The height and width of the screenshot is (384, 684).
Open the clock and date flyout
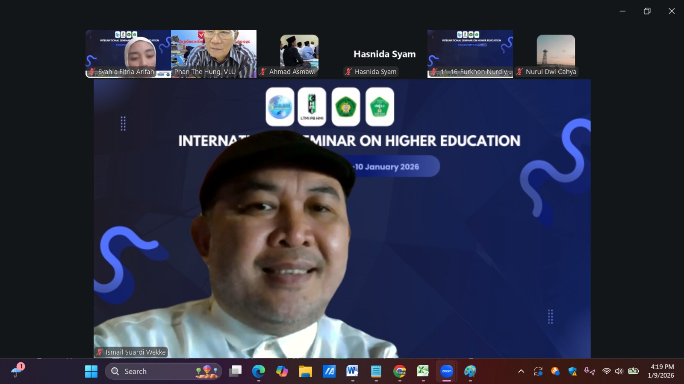pyautogui.click(x=661, y=371)
